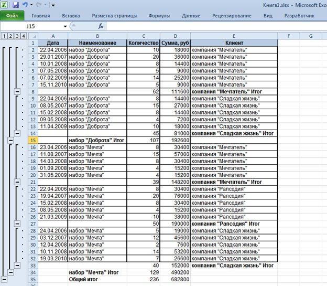Viewport: 327px width, 286px height.
Task: Switch to outline level 2 button
Action: [10, 36]
